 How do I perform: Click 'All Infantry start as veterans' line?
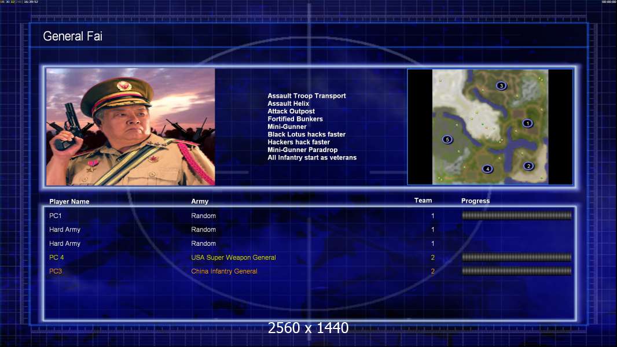(311, 157)
